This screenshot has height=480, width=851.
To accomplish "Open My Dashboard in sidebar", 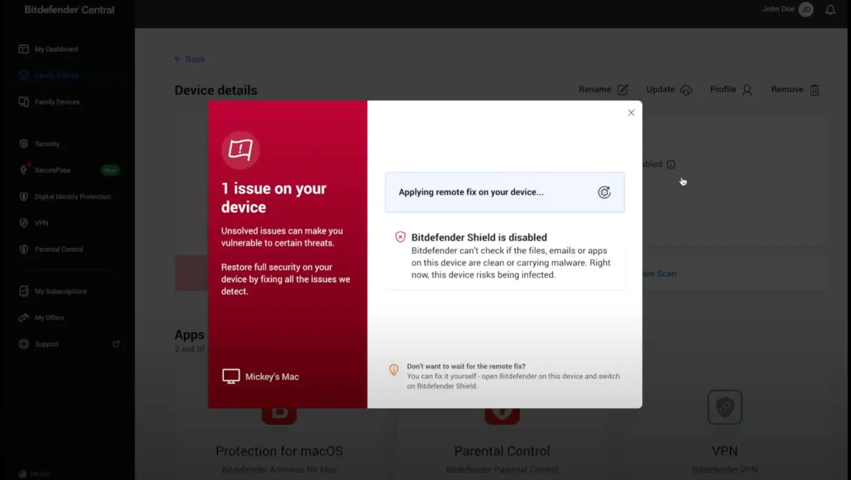I will coord(56,49).
